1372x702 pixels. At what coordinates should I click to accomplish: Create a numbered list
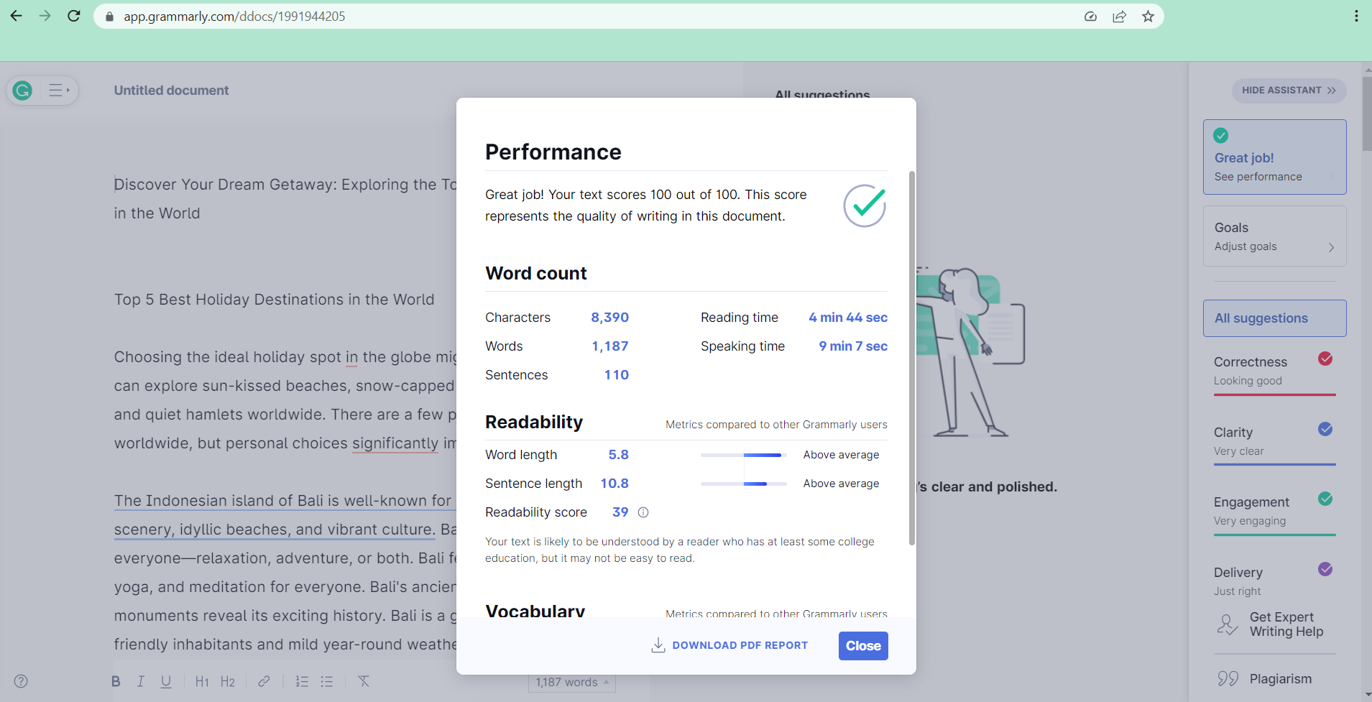[302, 682]
